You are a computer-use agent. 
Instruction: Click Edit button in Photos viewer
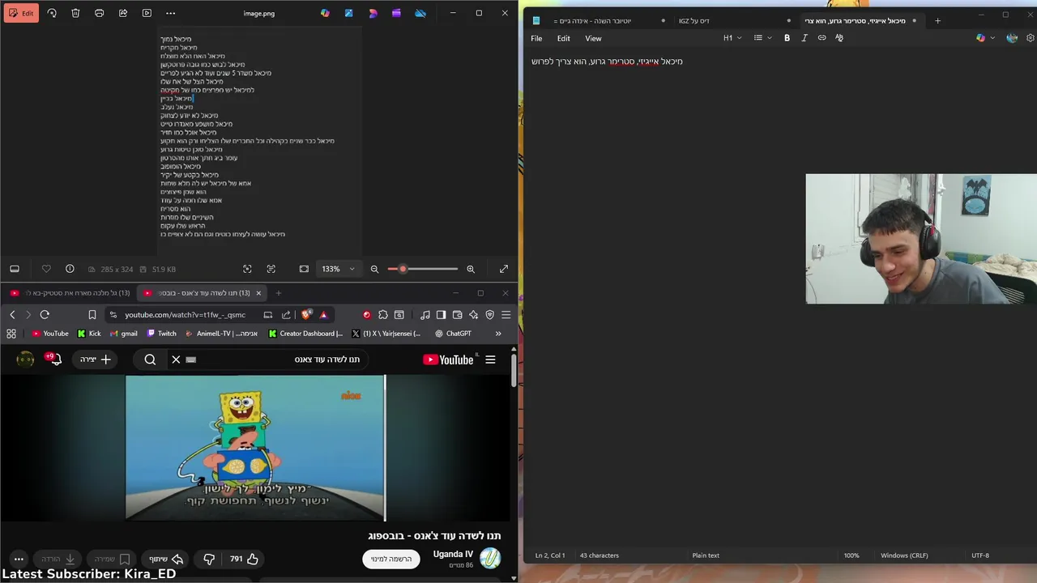20,13
